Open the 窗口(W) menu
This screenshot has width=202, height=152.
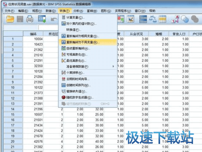pos(140,11)
